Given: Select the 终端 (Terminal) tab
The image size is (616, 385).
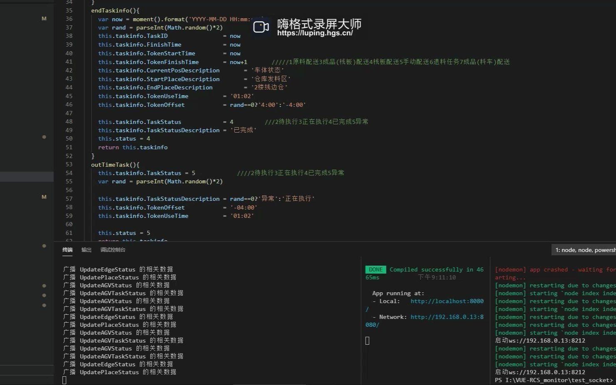Looking at the screenshot, I should [x=67, y=250].
